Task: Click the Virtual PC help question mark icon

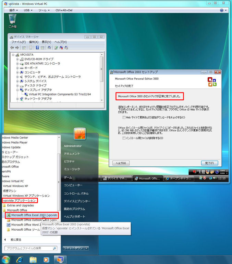Action: pos(222,10)
